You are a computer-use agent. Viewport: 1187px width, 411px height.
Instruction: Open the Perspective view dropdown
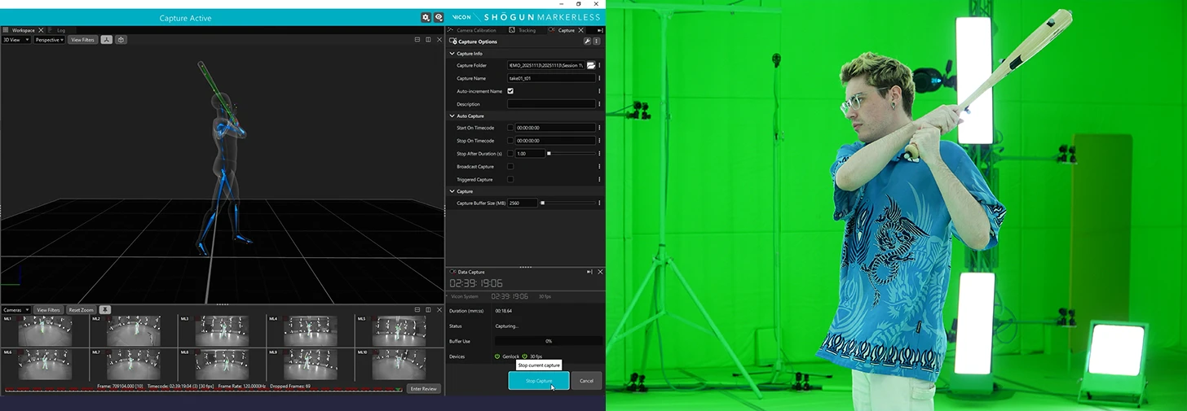[x=49, y=40]
